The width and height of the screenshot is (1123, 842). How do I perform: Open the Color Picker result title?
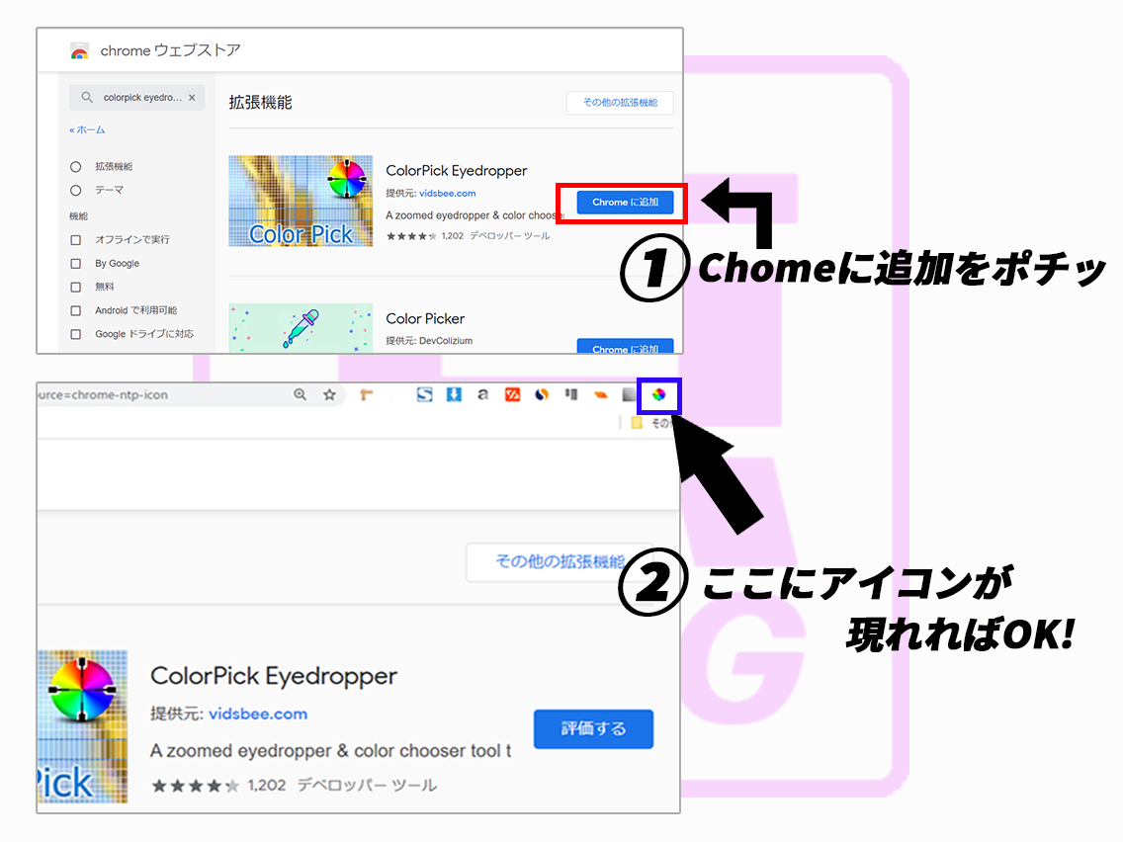click(x=425, y=318)
